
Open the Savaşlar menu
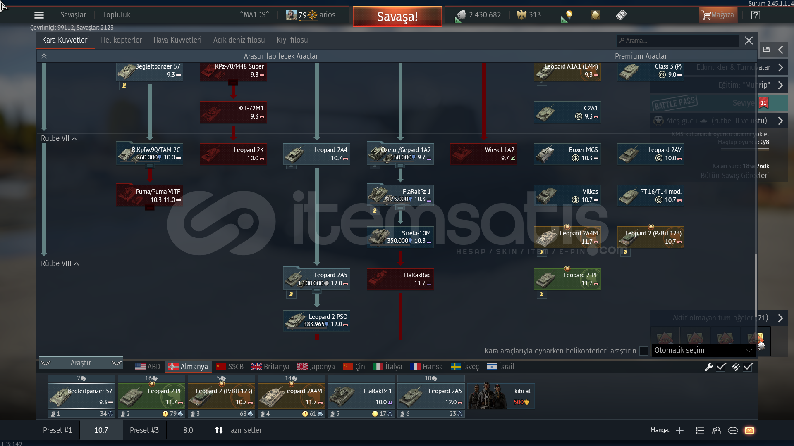tap(73, 15)
